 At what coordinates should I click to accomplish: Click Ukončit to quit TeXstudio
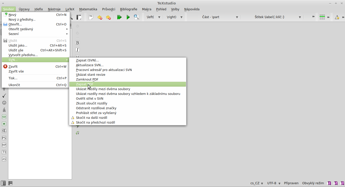35,85
